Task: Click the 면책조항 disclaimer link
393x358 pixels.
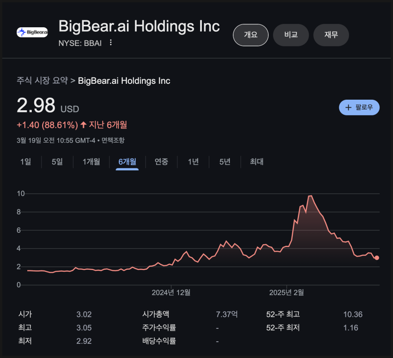Action: (x=113, y=140)
